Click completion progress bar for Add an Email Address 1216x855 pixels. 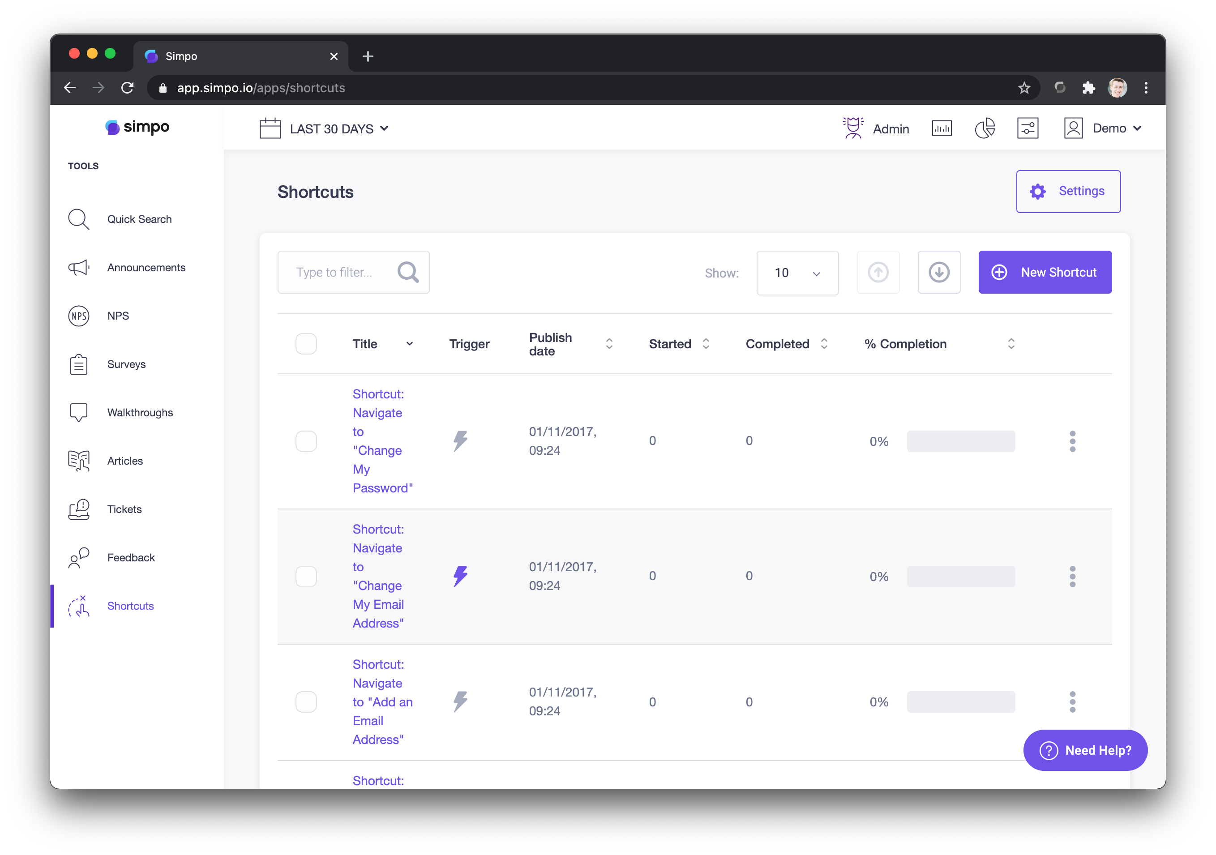tap(961, 701)
